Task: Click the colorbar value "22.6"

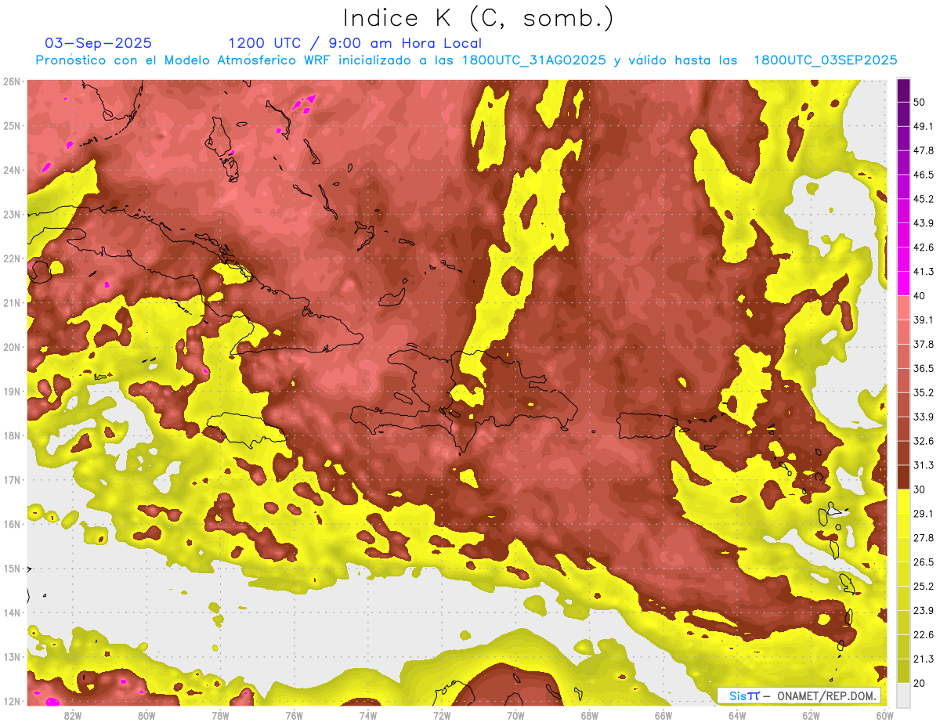Action: pyautogui.click(x=924, y=635)
